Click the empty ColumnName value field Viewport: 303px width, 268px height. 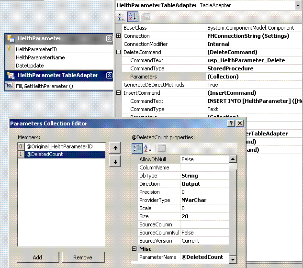[x=205, y=167]
